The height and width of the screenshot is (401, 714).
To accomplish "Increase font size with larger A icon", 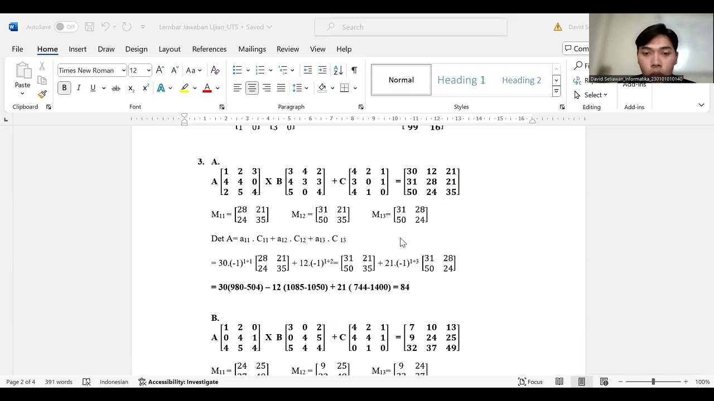I will [x=160, y=70].
